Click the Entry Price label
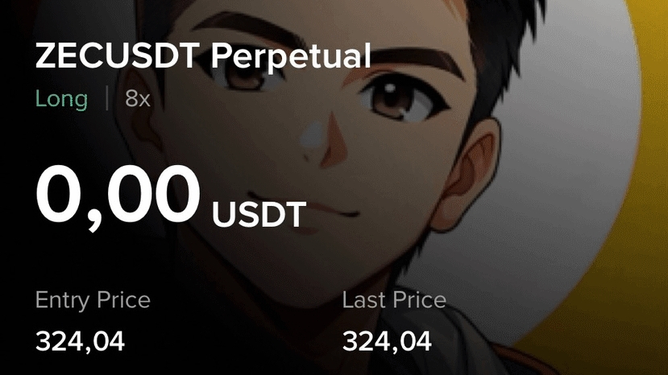This screenshot has height=375, width=668. click(93, 299)
